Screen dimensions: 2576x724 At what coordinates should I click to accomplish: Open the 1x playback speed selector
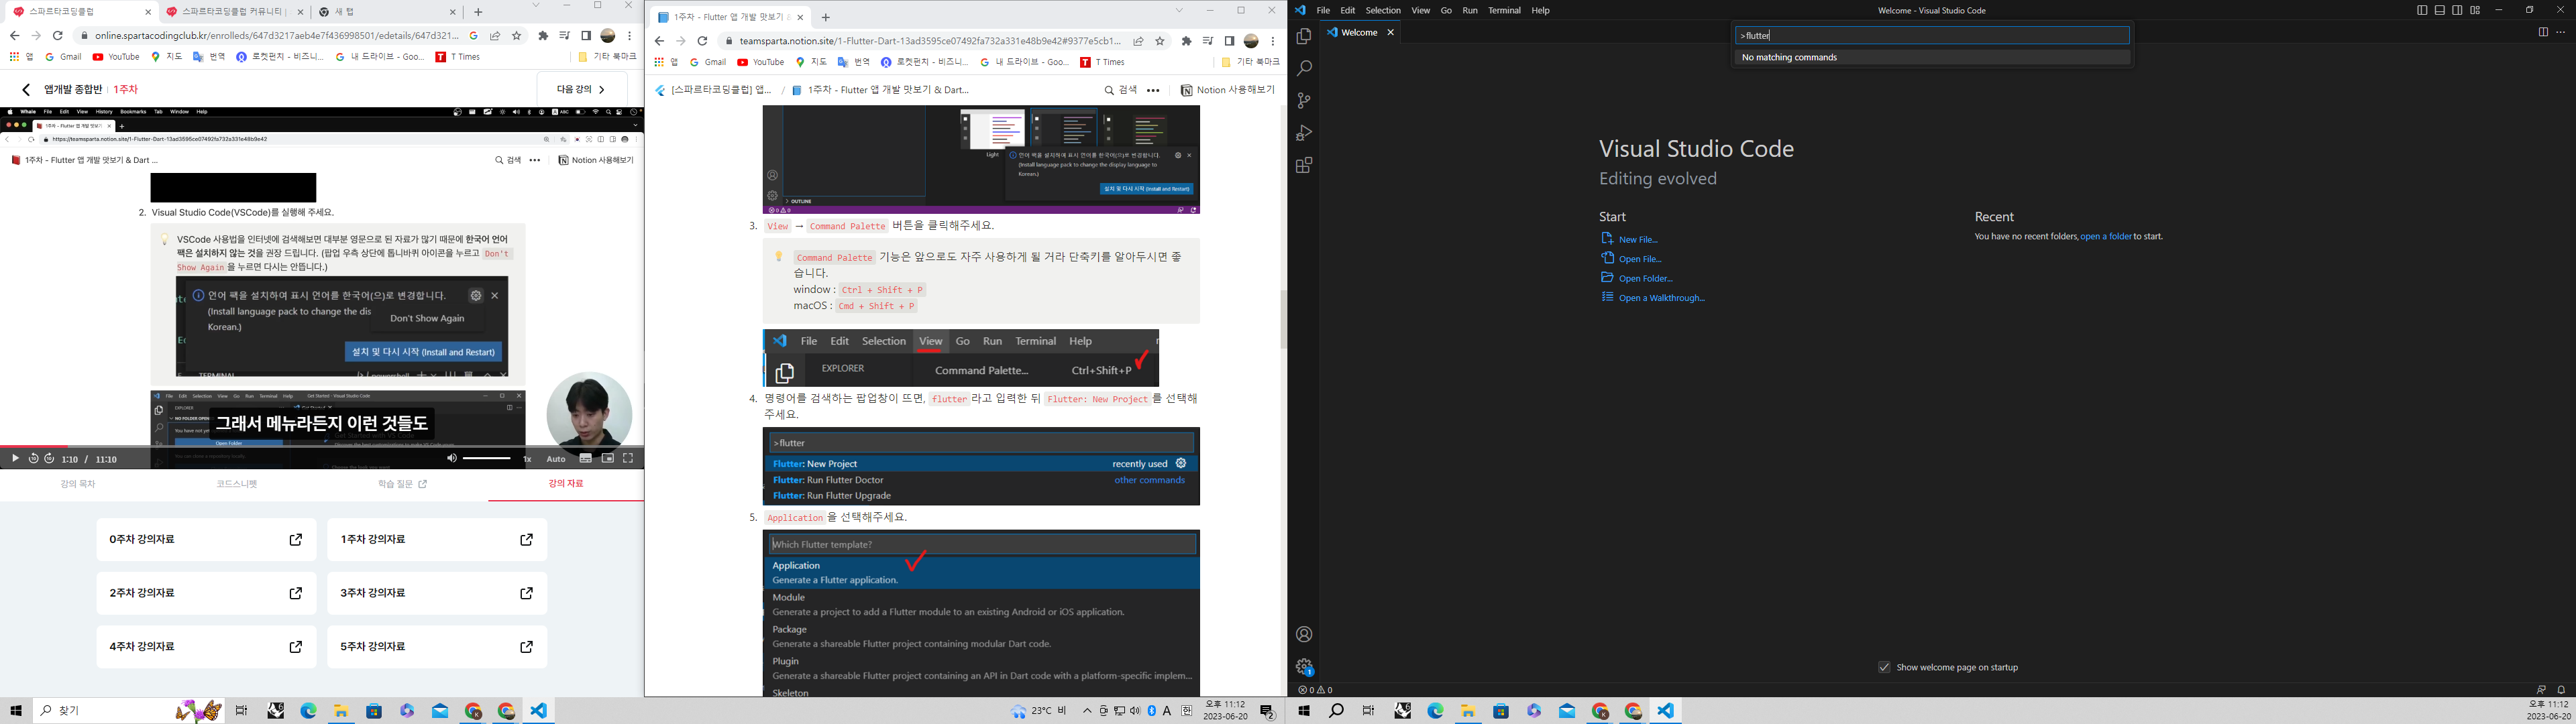click(527, 459)
